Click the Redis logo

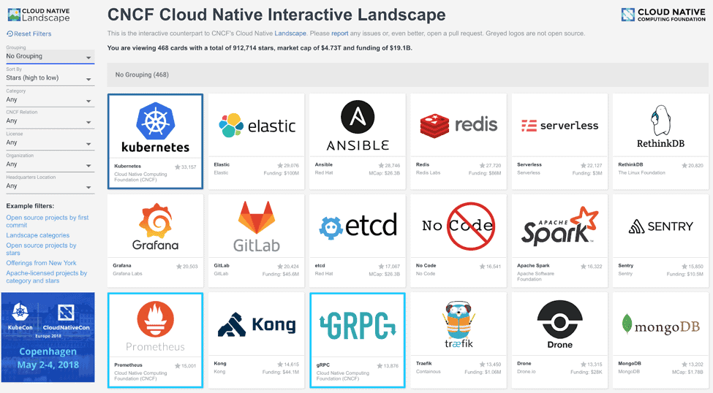point(459,126)
